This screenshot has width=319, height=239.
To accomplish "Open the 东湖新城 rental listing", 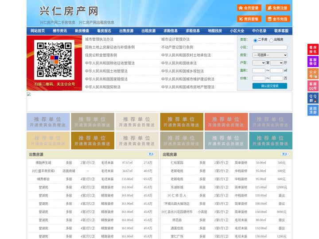I will point(177,187).
